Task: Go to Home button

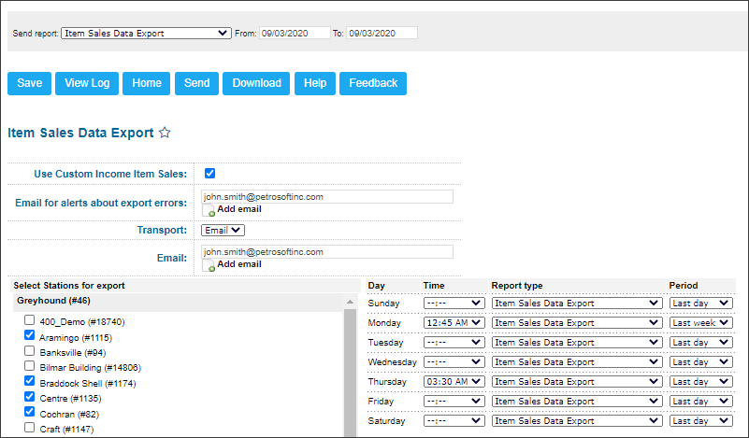Action: (146, 83)
